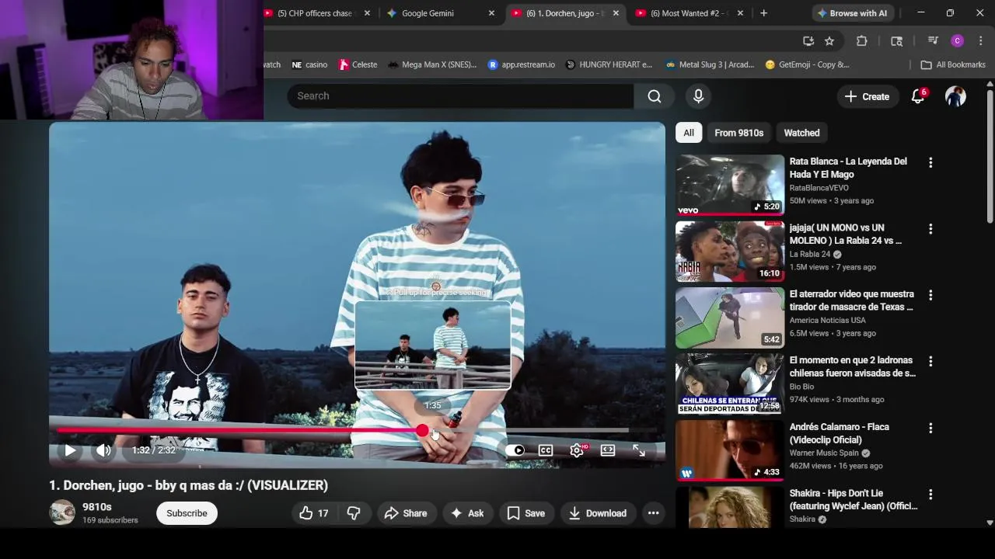Open the Rata Blanca video thumbnail
This screenshot has width=995, height=559.
(730, 185)
